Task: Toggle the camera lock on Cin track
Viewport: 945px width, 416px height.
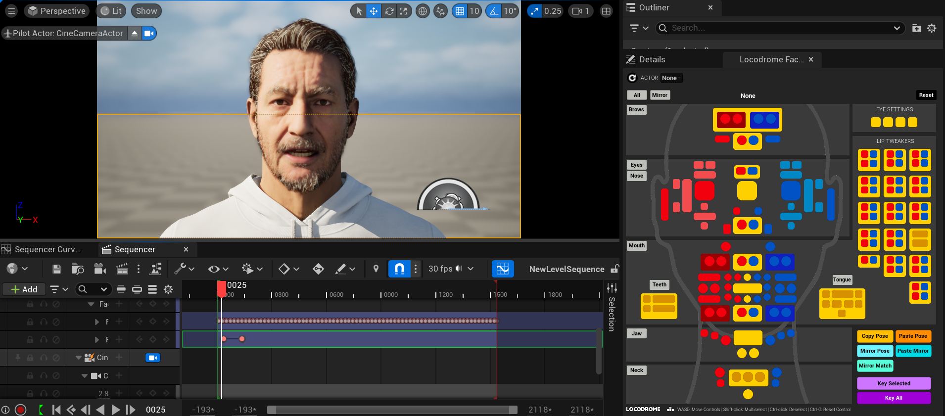Action: [x=152, y=358]
